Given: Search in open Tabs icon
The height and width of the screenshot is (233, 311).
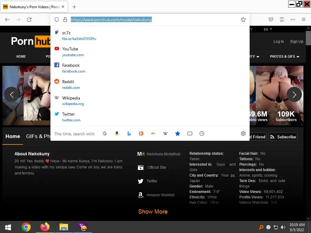Looking at the screenshot, I should (x=190, y=133).
